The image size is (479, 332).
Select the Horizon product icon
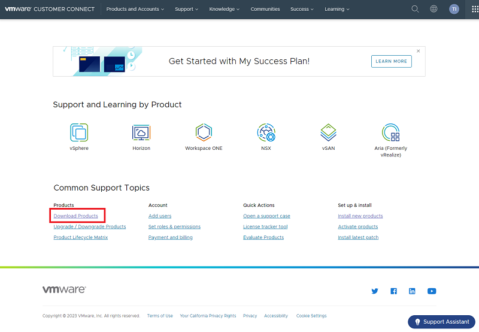coord(141,132)
